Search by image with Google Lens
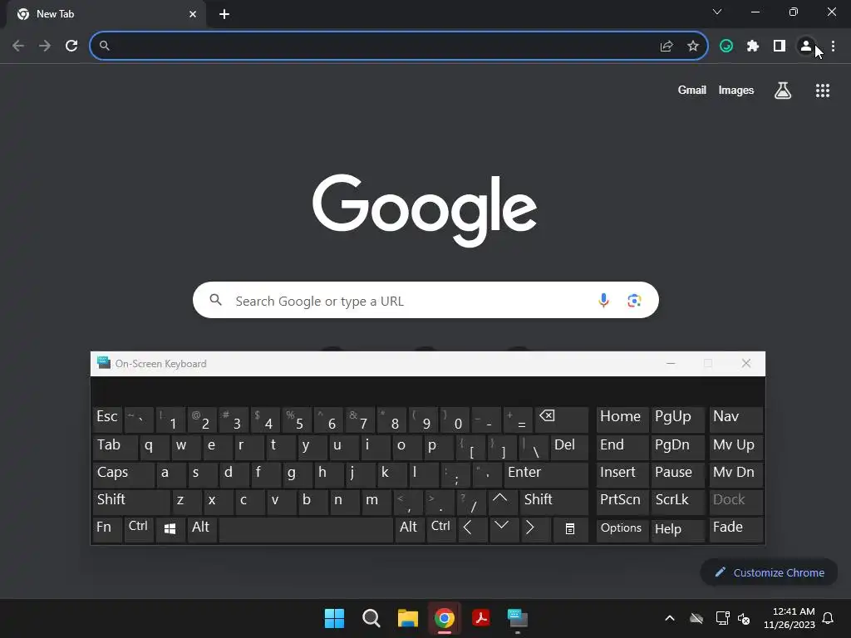This screenshot has width=851, height=638. (x=634, y=300)
